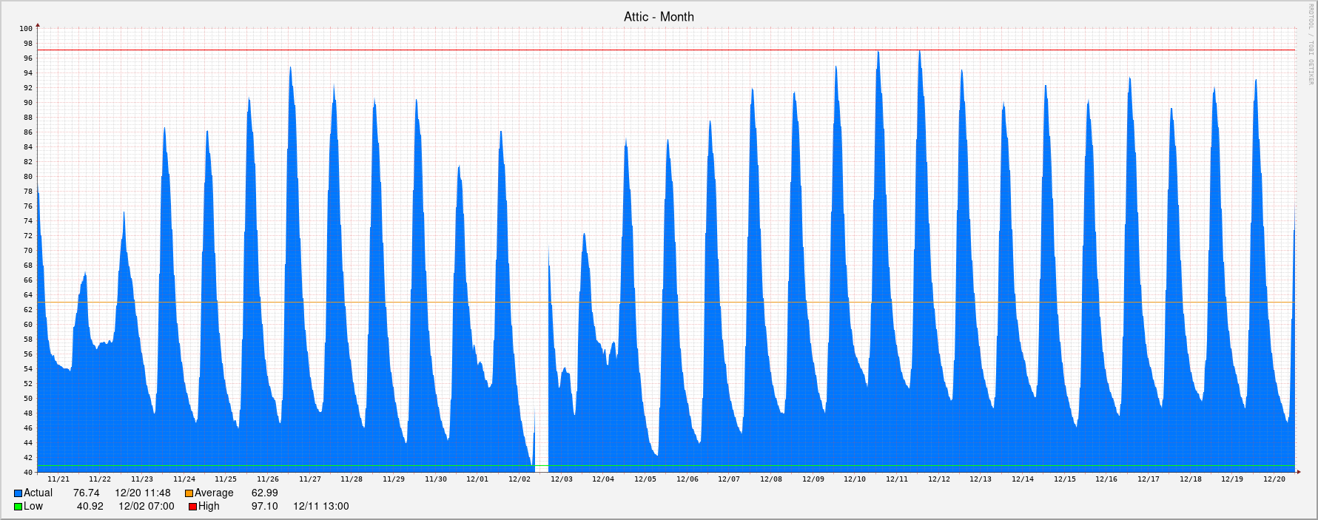
Task: Click the High timestamp 12/11 13:00
Action: pyautogui.click(x=321, y=507)
